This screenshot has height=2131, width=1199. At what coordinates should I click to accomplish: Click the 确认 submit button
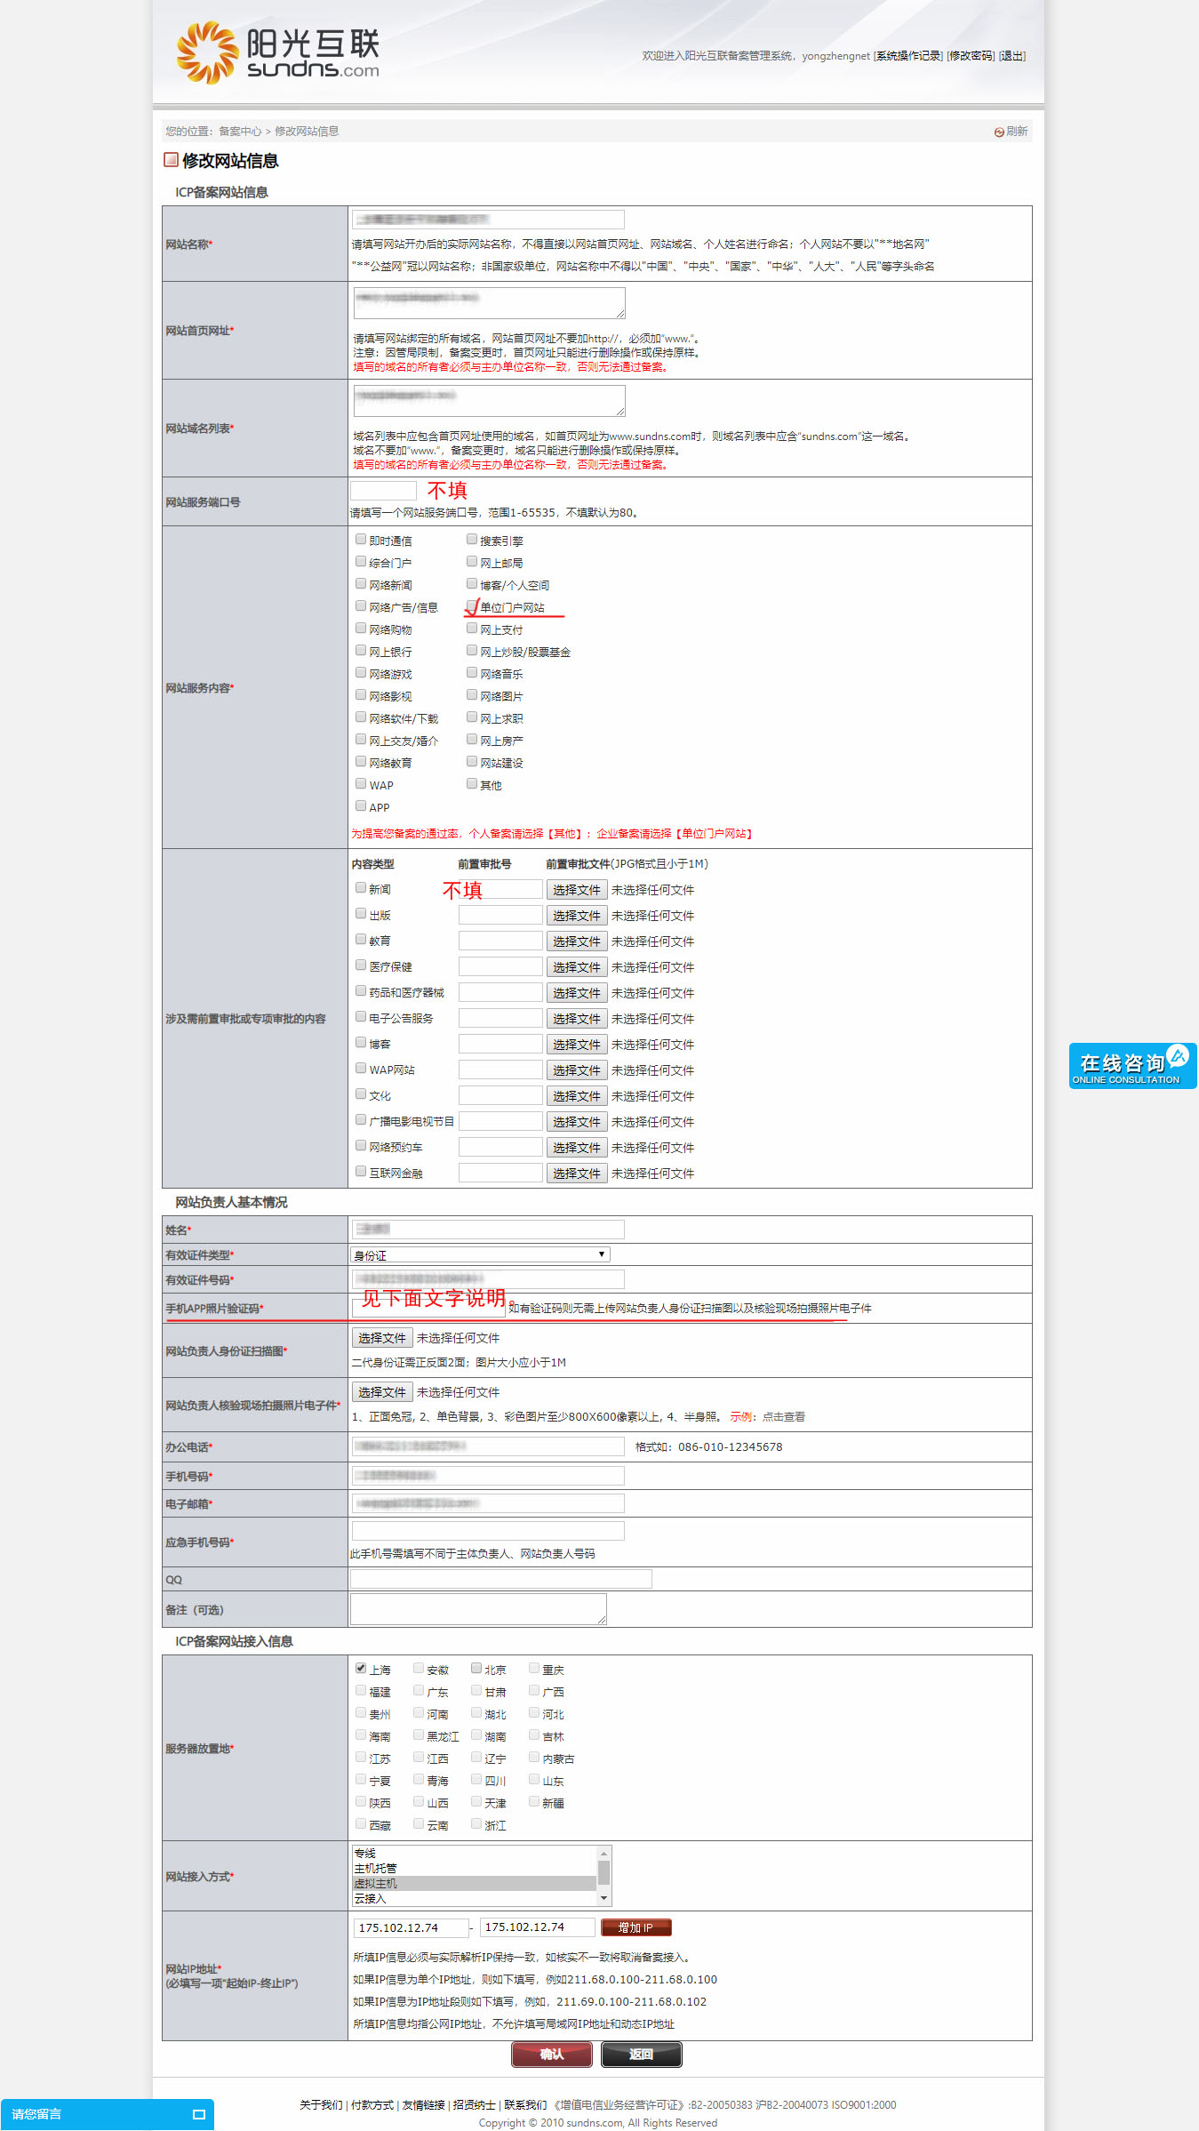tap(552, 2054)
